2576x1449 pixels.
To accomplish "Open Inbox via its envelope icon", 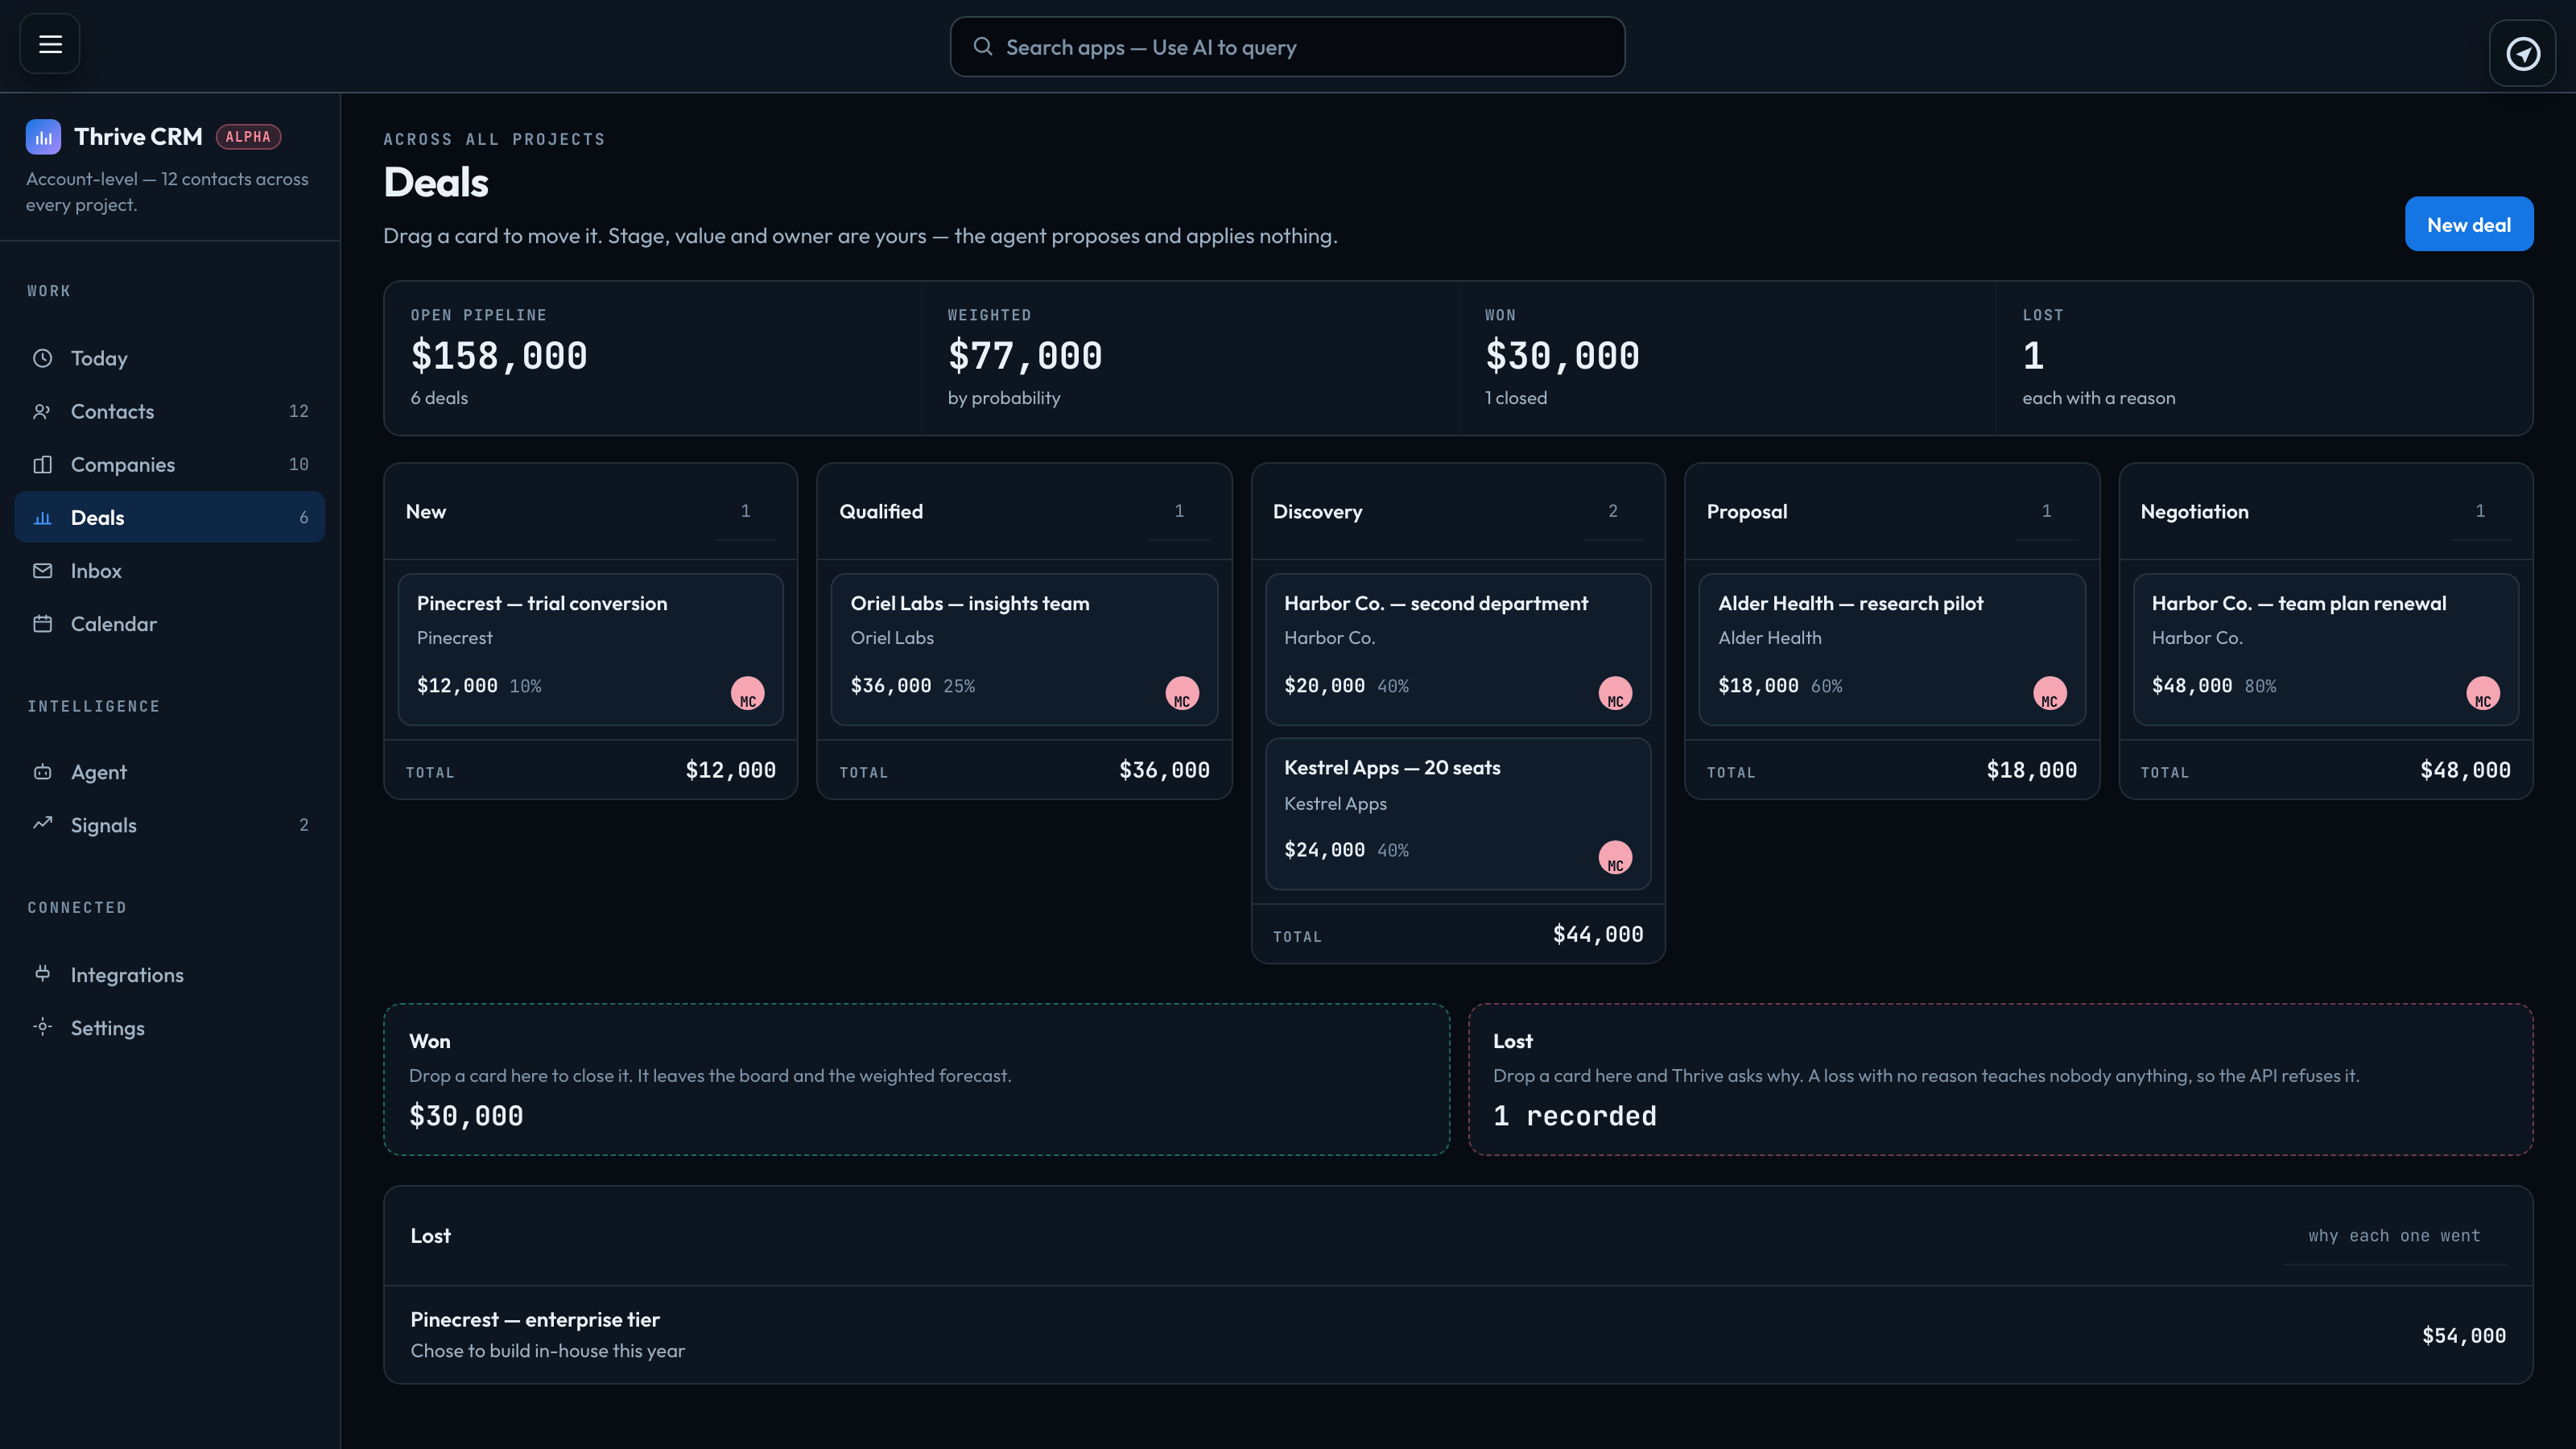I will 42,570.
